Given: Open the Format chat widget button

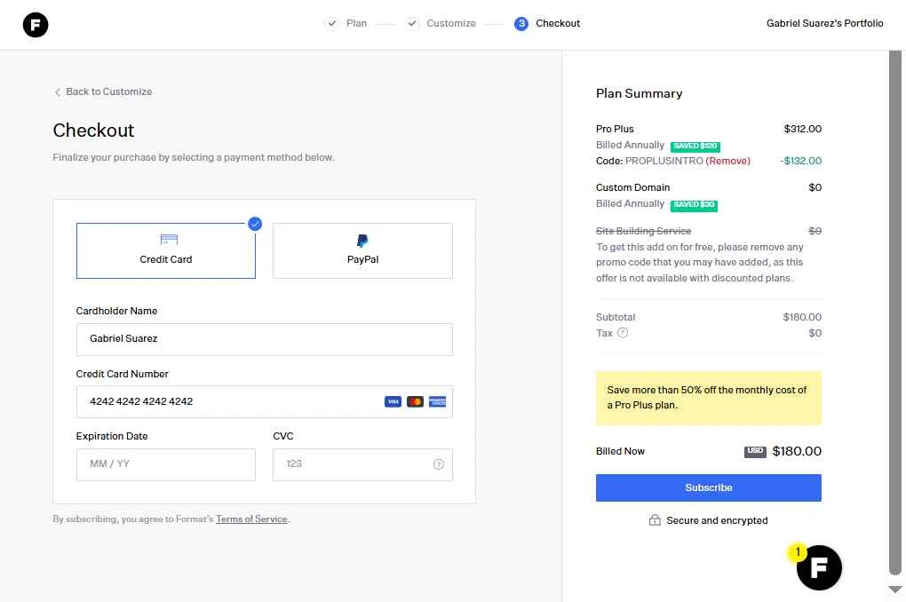Looking at the screenshot, I should tap(818, 567).
